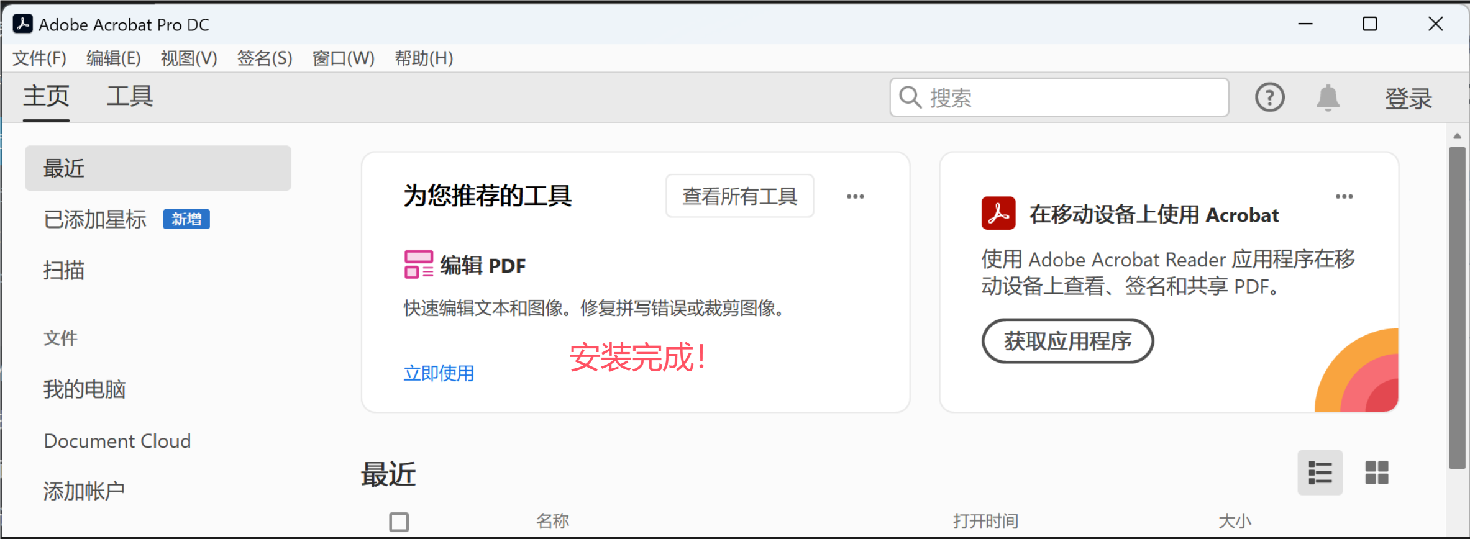Select 已添加星标 in the sidebar
Image resolution: width=1470 pixels, height=539 pixels.
pos(95,219)
